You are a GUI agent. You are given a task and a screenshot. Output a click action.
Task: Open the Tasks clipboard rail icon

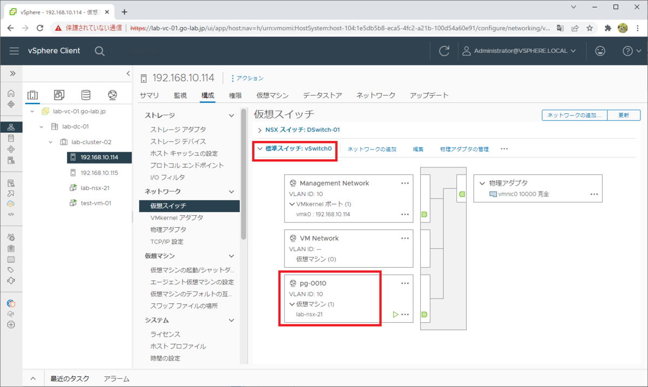[11, 248]
